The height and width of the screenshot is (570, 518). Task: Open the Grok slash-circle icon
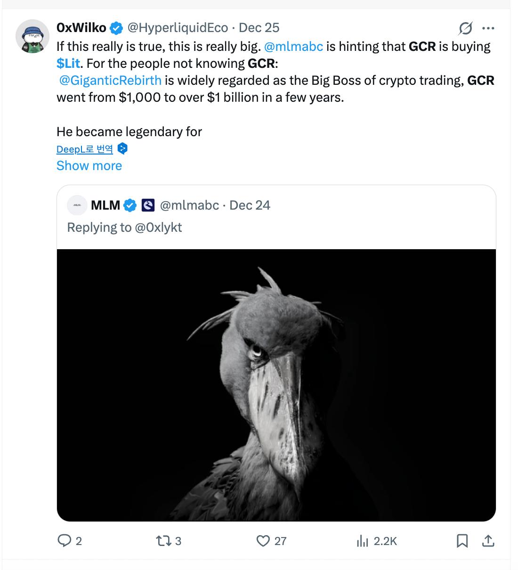[x=465, y=28]
